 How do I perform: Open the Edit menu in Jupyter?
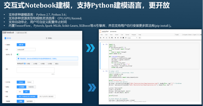(x=106, y=35)
